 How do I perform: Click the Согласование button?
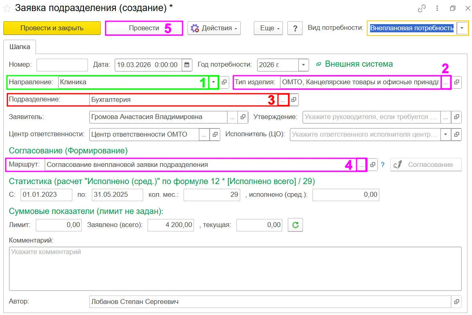tap(426, 165)
